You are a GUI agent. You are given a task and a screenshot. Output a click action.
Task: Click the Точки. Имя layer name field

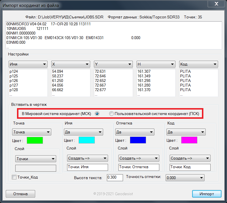point(87,167)
